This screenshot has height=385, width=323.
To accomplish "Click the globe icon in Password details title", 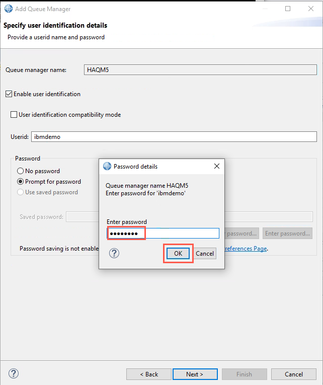I will click(107, 166).
